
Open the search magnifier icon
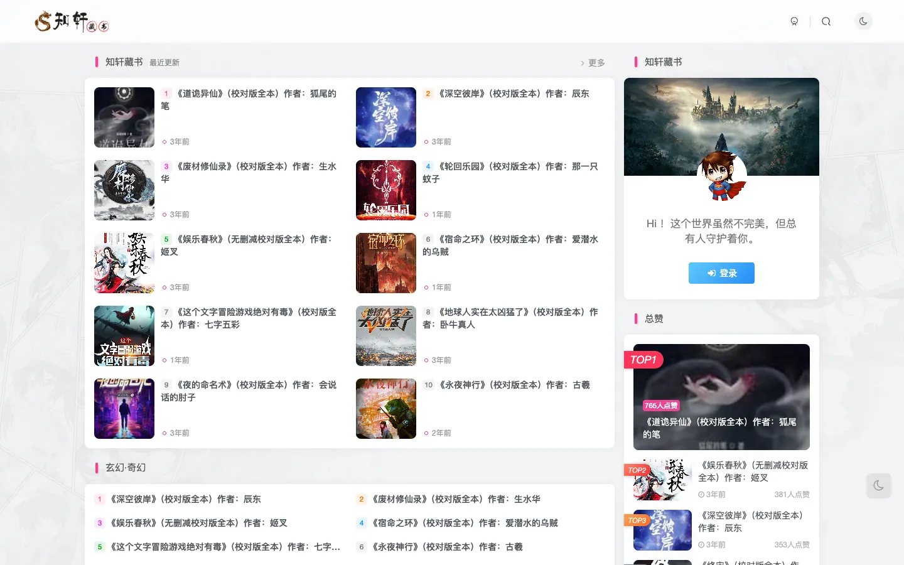pos(826,21)
